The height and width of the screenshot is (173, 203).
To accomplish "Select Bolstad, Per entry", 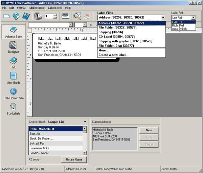I will click(55, 143).
